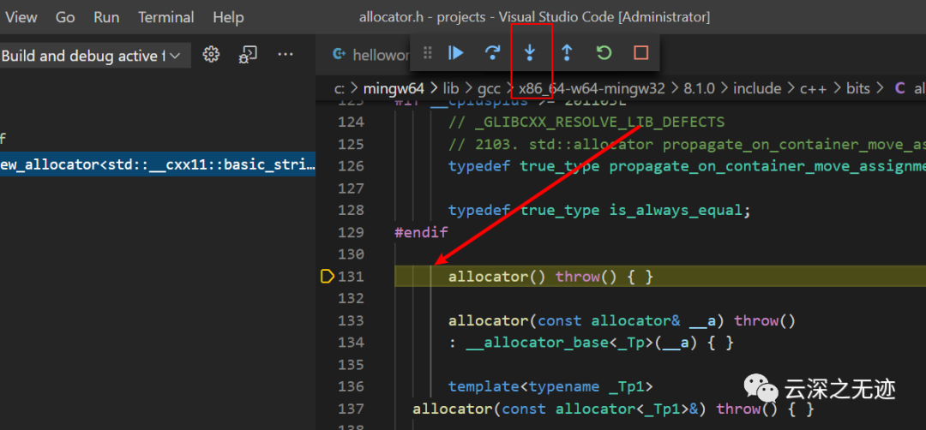
Task: Open the Go menu
Action: coord(65,17)
